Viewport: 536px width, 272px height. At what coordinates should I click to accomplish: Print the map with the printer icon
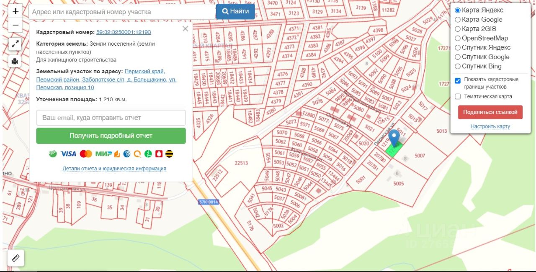point(15,61)
